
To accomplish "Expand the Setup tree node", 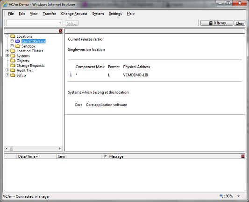I will (x=7, y=75).
